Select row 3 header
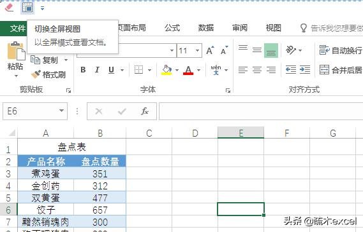The height and width of the screenshot is (232, 363). click(8, 174)
